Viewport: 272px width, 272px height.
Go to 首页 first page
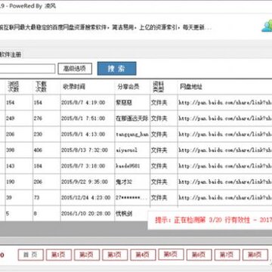[31, 255]
